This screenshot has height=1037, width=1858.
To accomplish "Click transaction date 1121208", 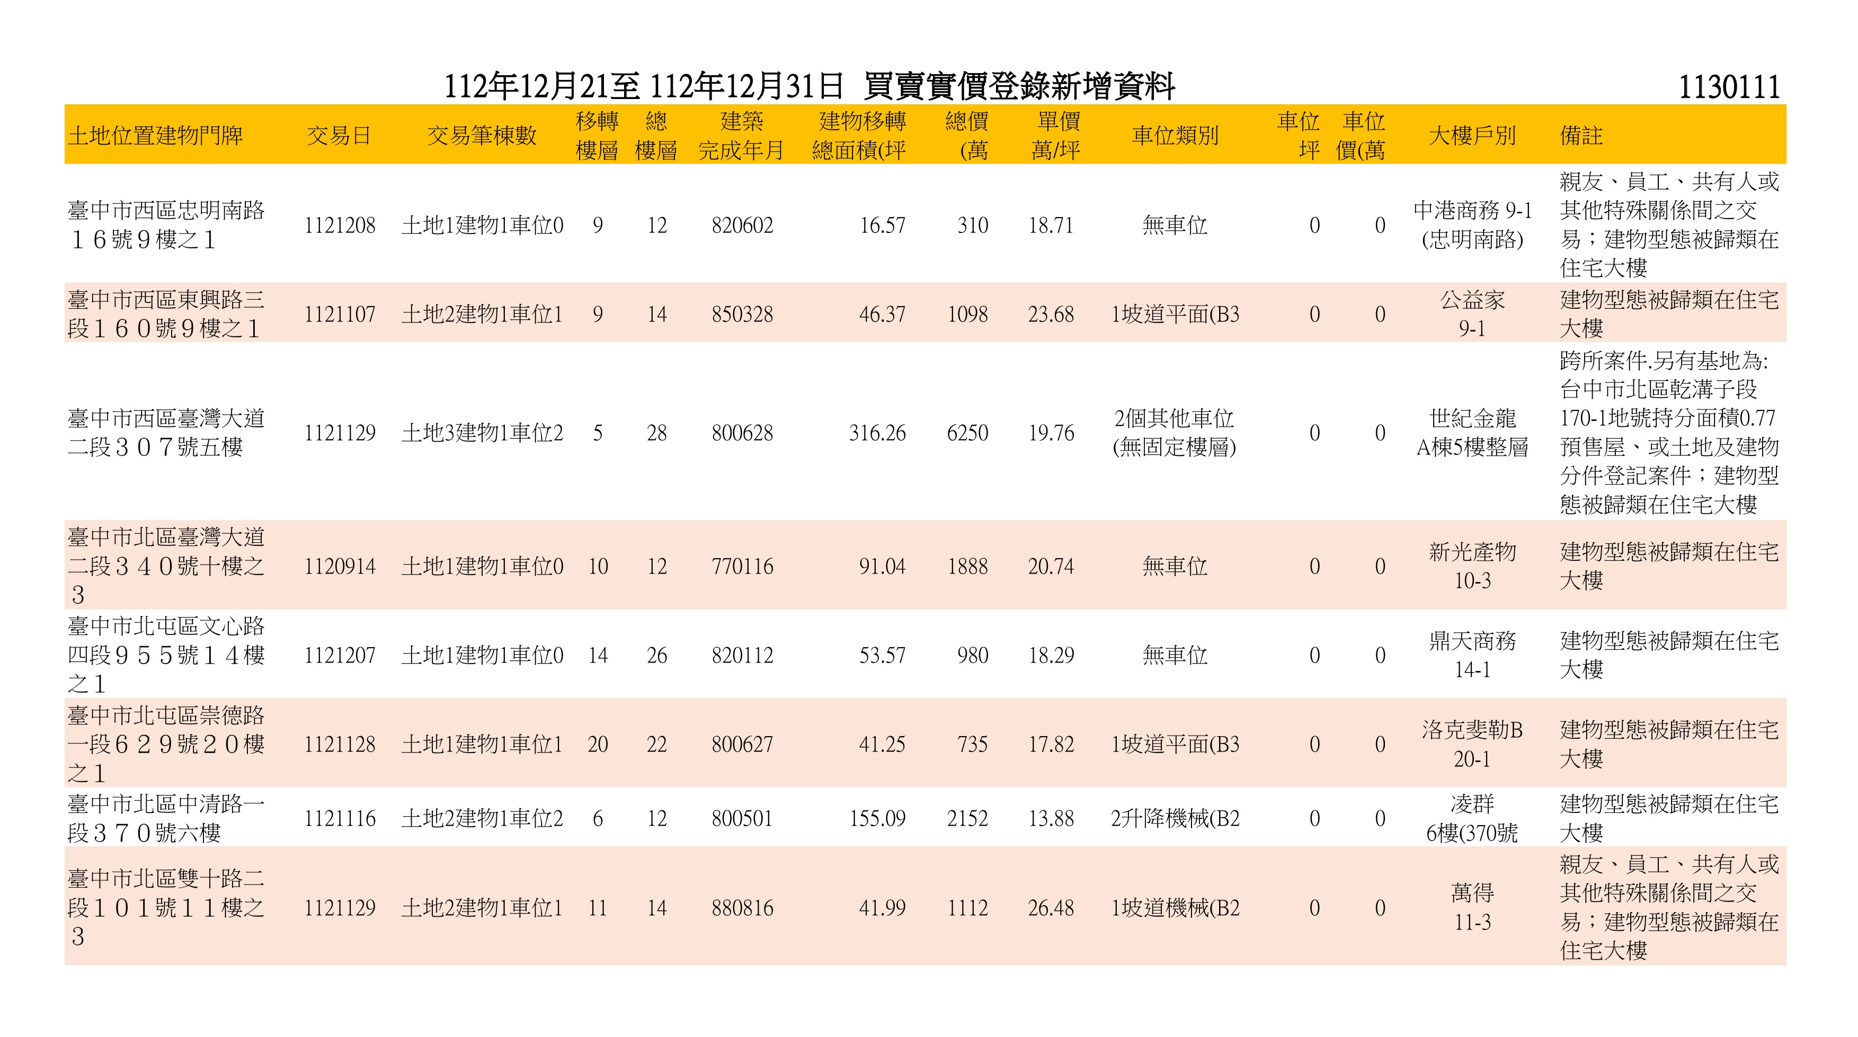I will [340, 226].
